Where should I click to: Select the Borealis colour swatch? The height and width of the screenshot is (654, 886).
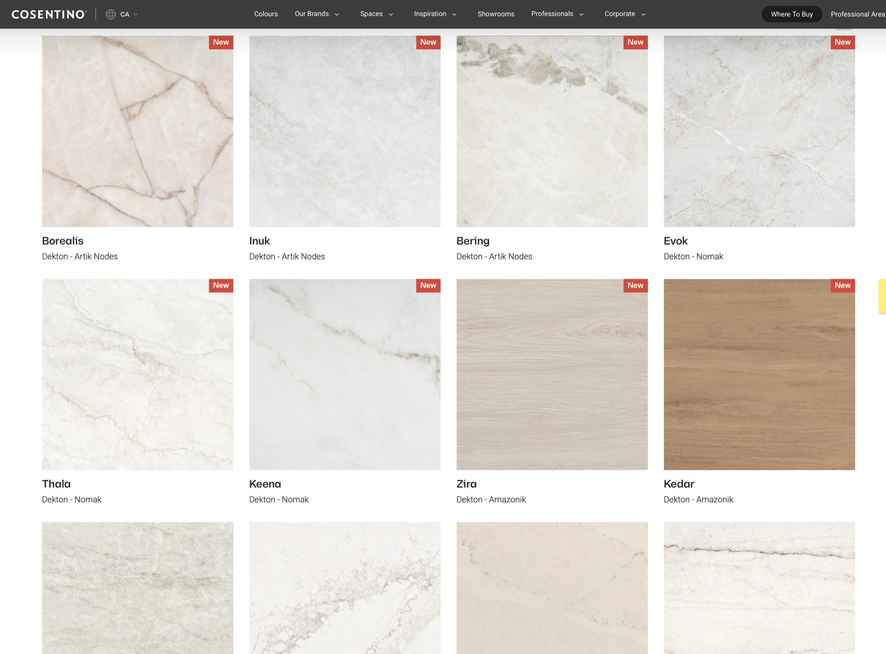point(137,131)
